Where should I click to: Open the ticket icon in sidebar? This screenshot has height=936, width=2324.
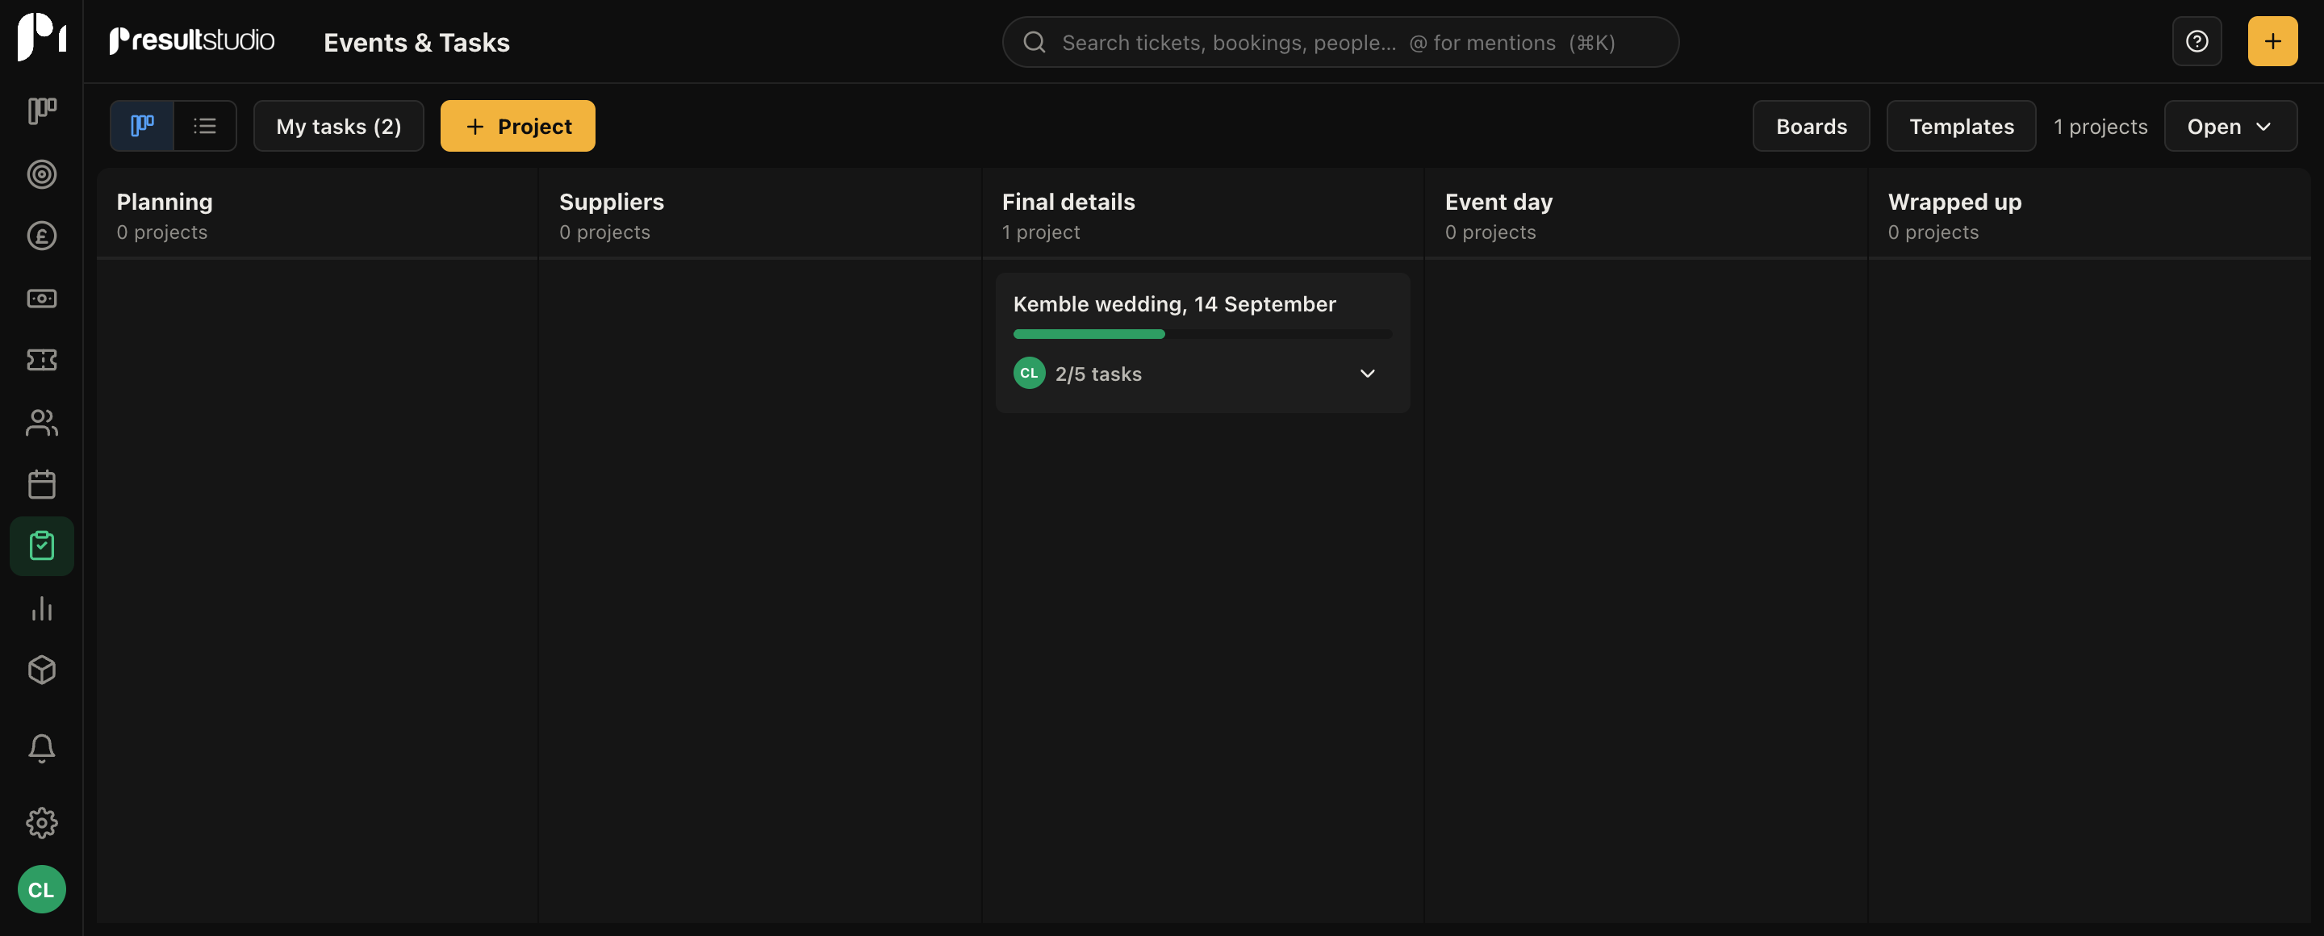(41, 360)
